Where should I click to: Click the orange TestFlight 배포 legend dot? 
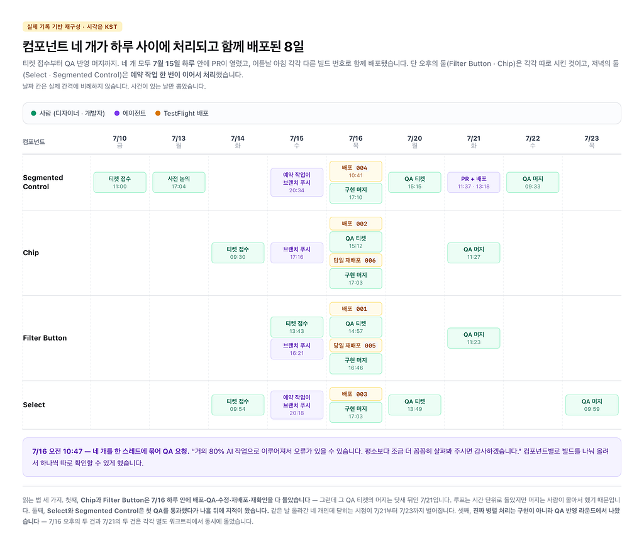click(158, 113)
